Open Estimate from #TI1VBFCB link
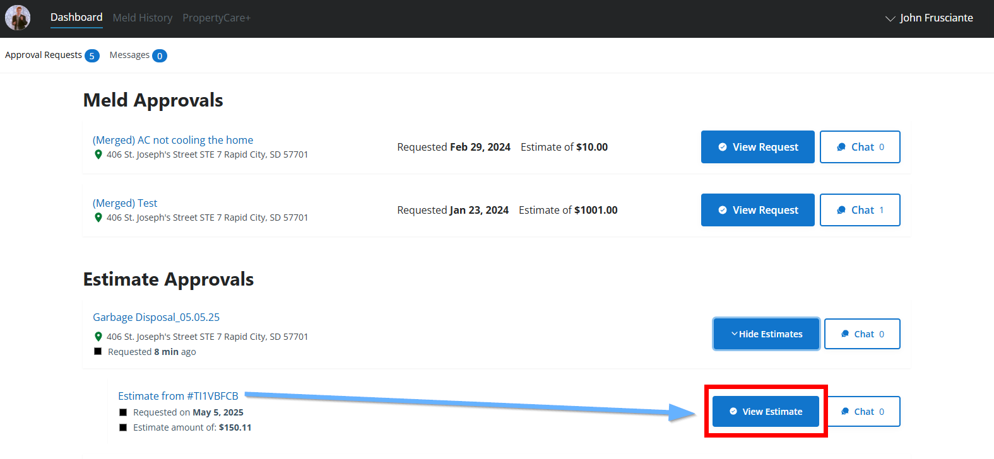The image size is (994, 459). pyautogui.click(x=178, y=396)
